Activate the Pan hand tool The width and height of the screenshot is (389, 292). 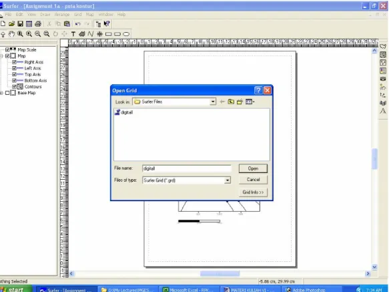tap(11, 34)
